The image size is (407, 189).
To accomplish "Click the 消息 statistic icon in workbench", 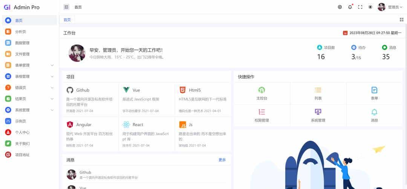I will click(x=384, y=47).
